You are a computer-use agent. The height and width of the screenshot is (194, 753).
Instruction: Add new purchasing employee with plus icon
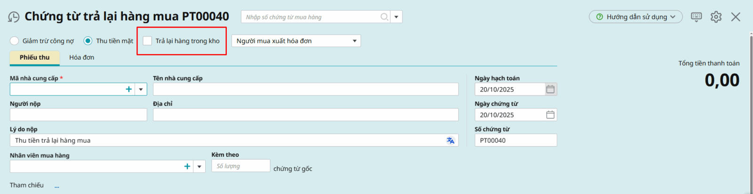[187, 166]
